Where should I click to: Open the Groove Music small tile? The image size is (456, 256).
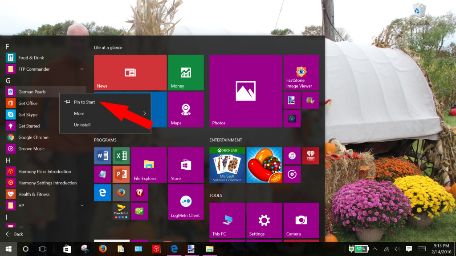pos(292,174)
